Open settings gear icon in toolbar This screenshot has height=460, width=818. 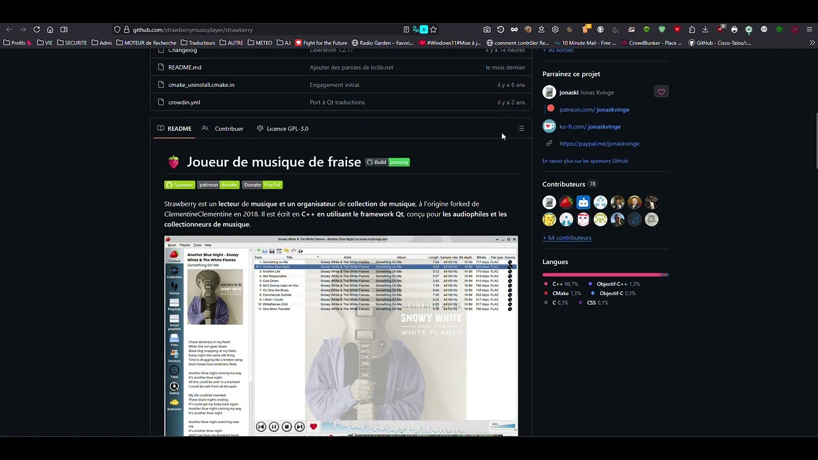[555, 29]
